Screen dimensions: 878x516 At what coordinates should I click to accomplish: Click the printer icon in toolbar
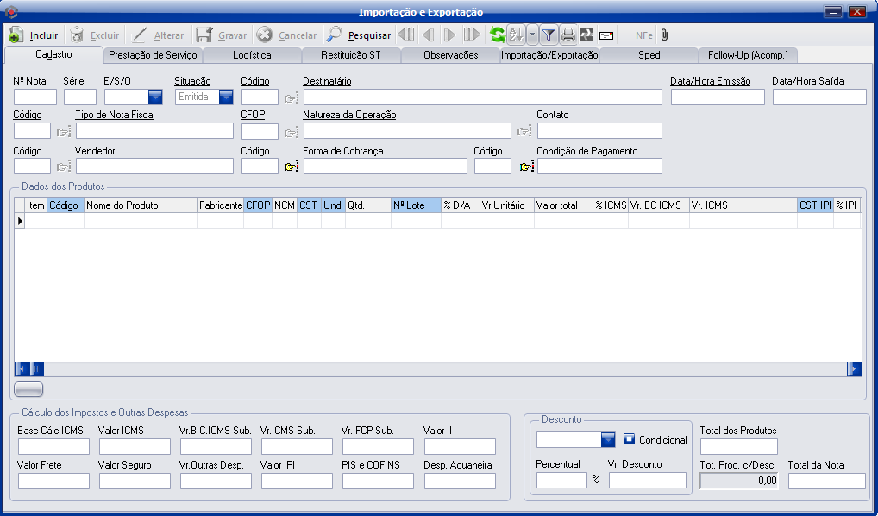coord(568,35)
